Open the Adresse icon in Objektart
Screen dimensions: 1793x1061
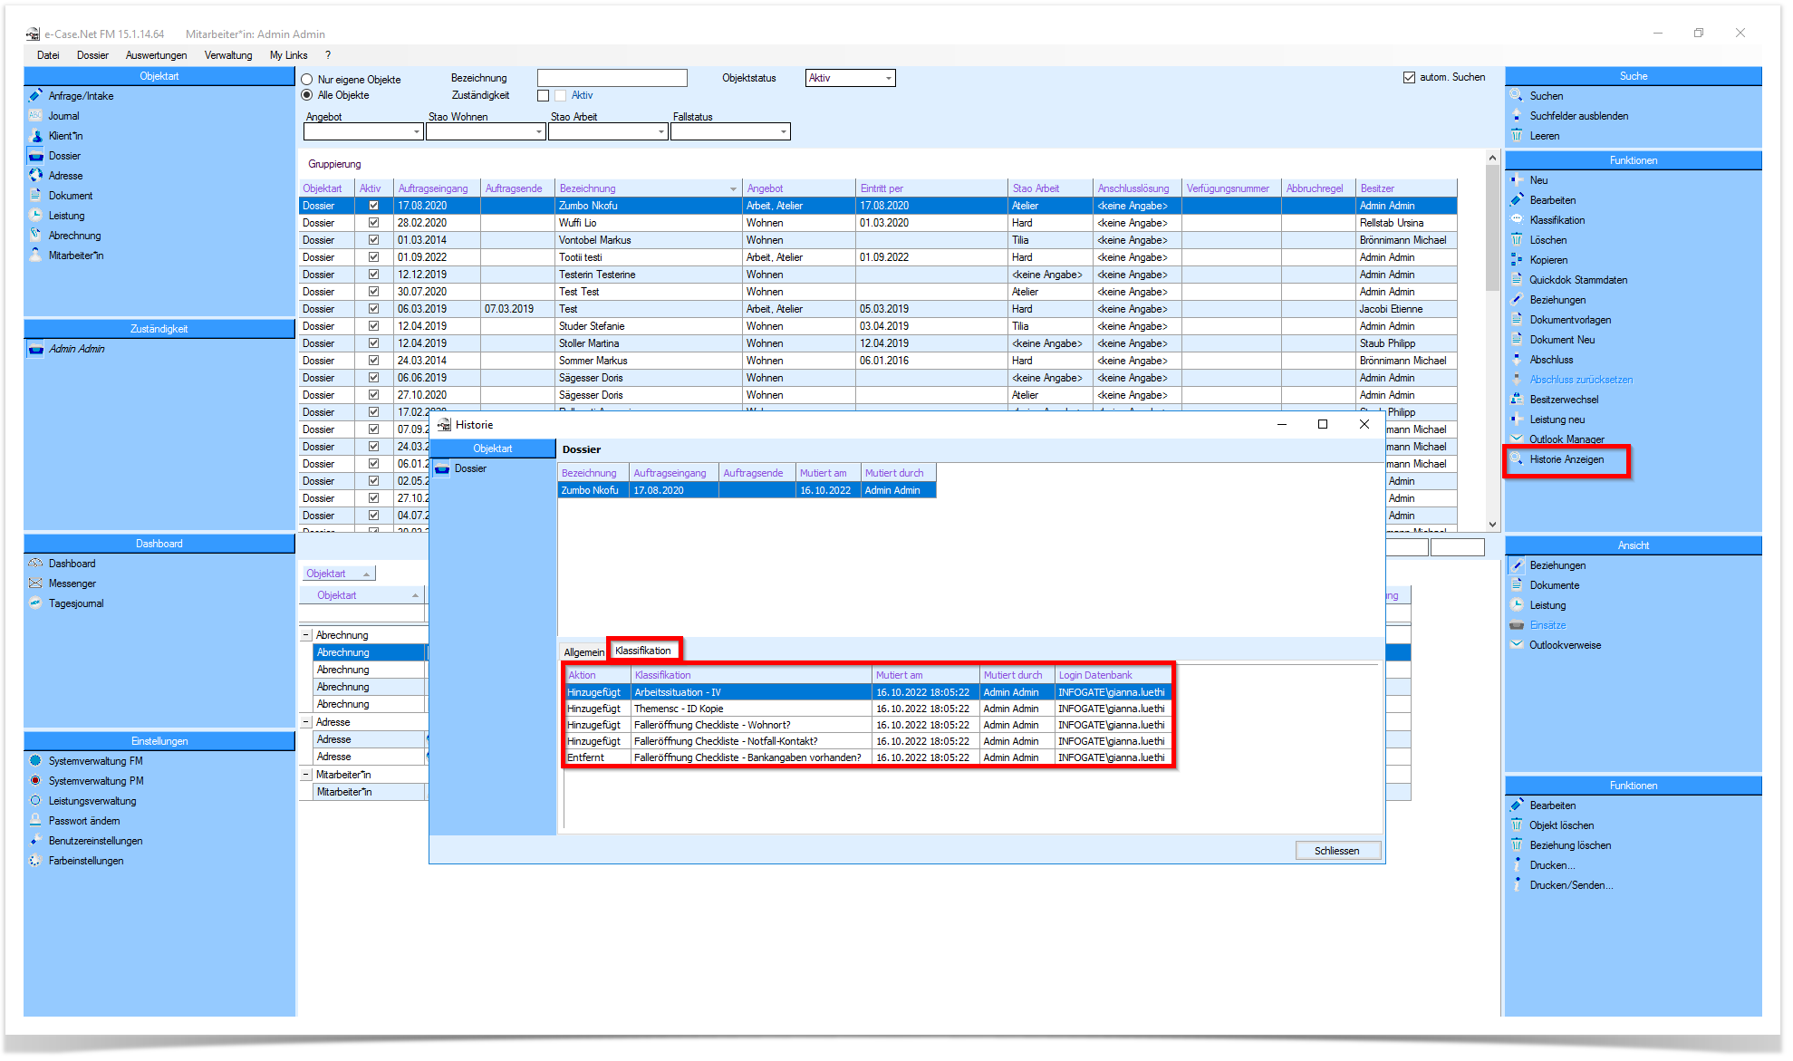tap(35, 175)
